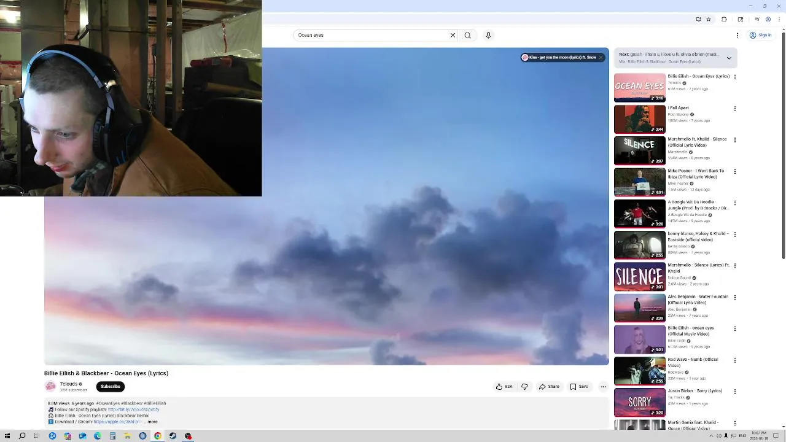Open options menu for I Fall Apart
The image size is (786, 442).
[734, 109]
